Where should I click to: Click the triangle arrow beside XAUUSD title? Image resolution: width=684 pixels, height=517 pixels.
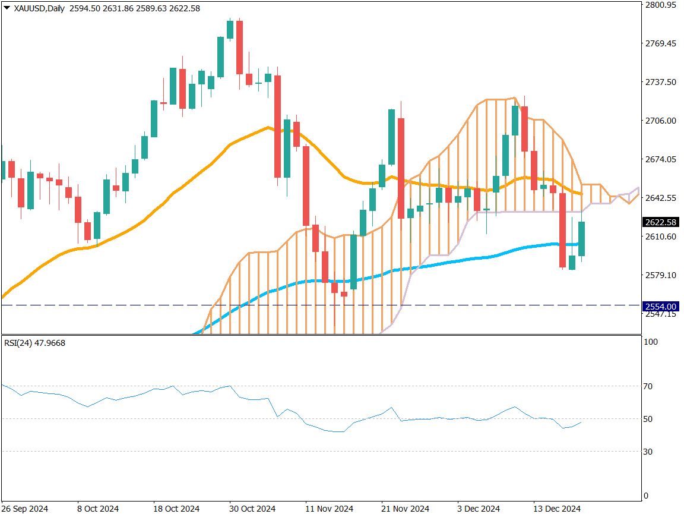(7, 9)
